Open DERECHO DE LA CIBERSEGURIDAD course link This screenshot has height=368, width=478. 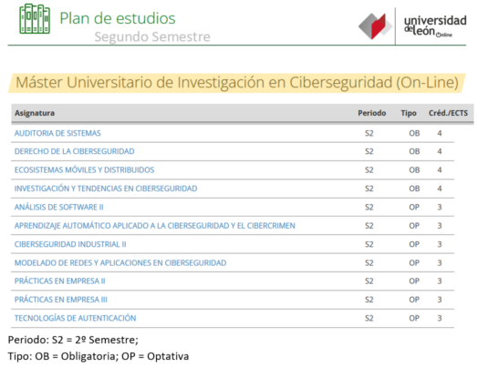tap(75, 151)
